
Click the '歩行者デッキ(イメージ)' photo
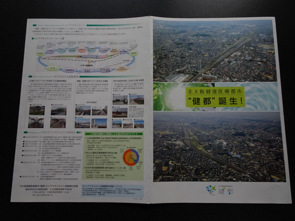click(x=58, y=123)
